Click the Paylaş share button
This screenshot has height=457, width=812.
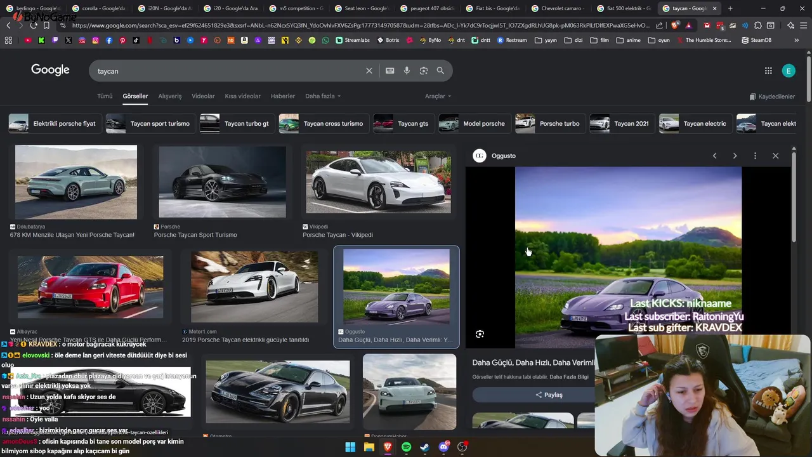[549, 395]
